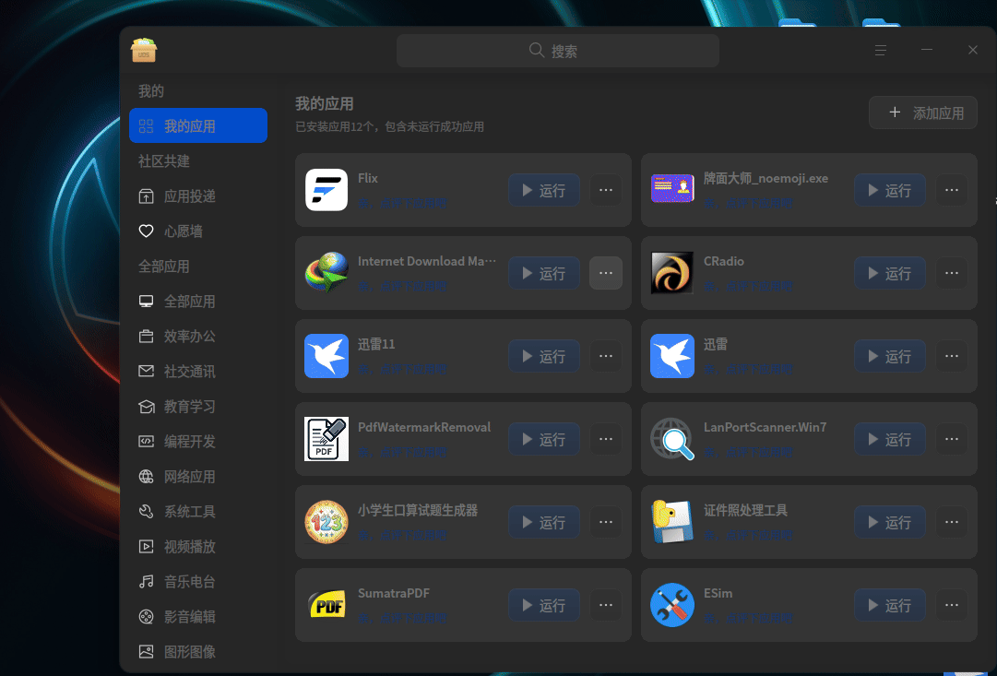997x676 pixels.
Task: Click the SumatraPDF app icon
Action: pyautogui.click(x=326, y=605)
